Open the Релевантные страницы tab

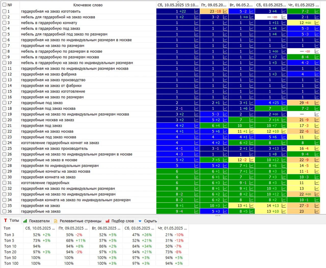(x=78, y=221)
